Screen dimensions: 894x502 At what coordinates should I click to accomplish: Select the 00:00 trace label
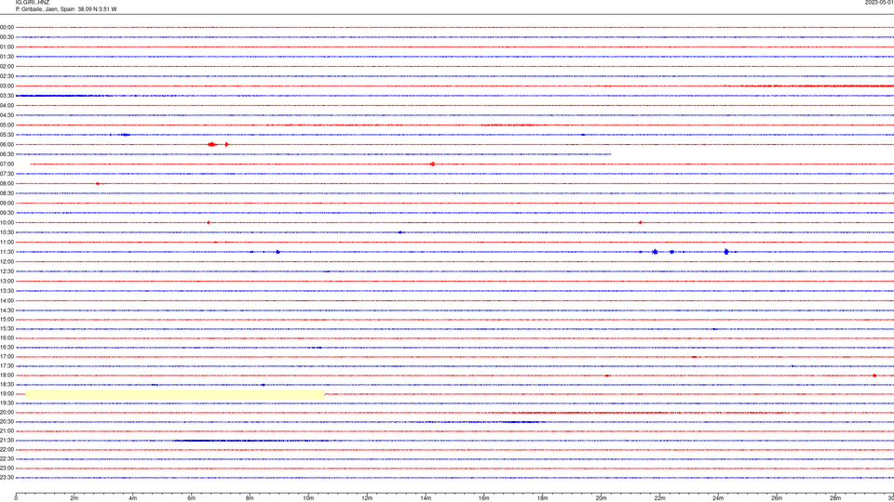point(7,27)
